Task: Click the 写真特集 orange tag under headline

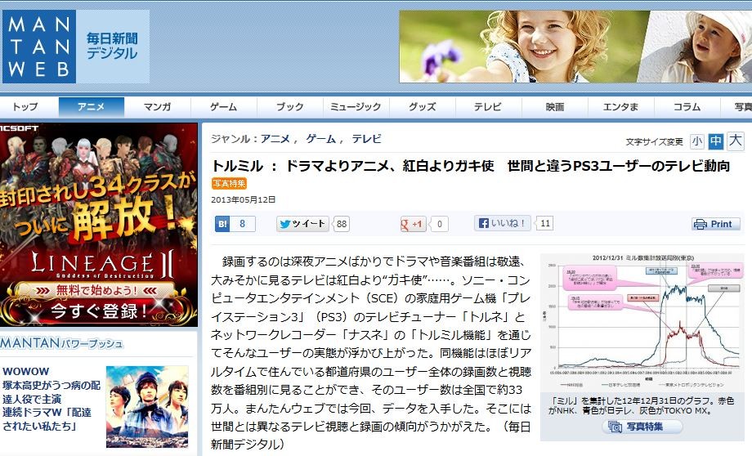Action: 229,183
